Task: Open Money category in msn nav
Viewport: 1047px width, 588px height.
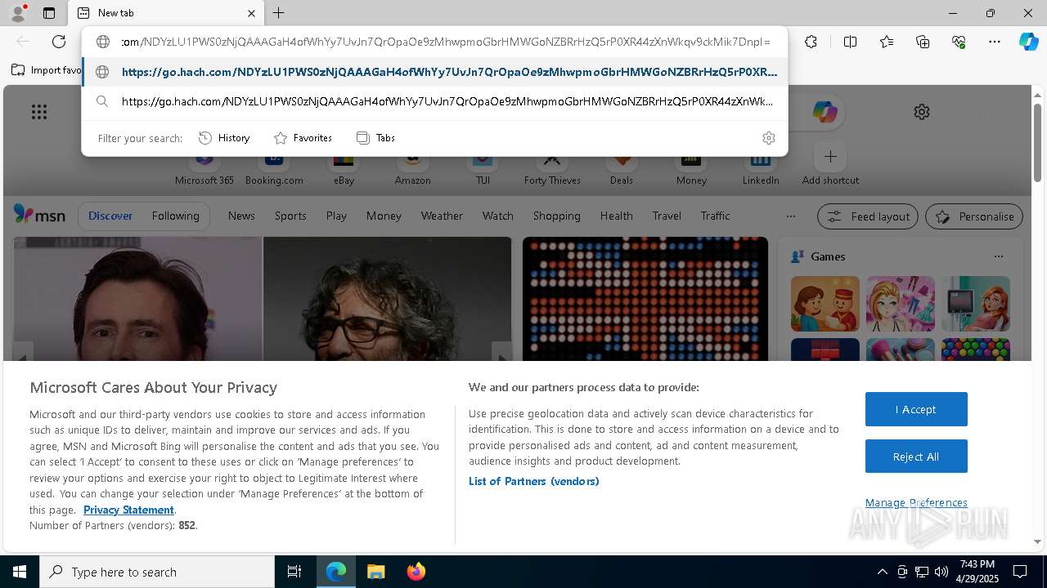Action: (x=384, y=216)
